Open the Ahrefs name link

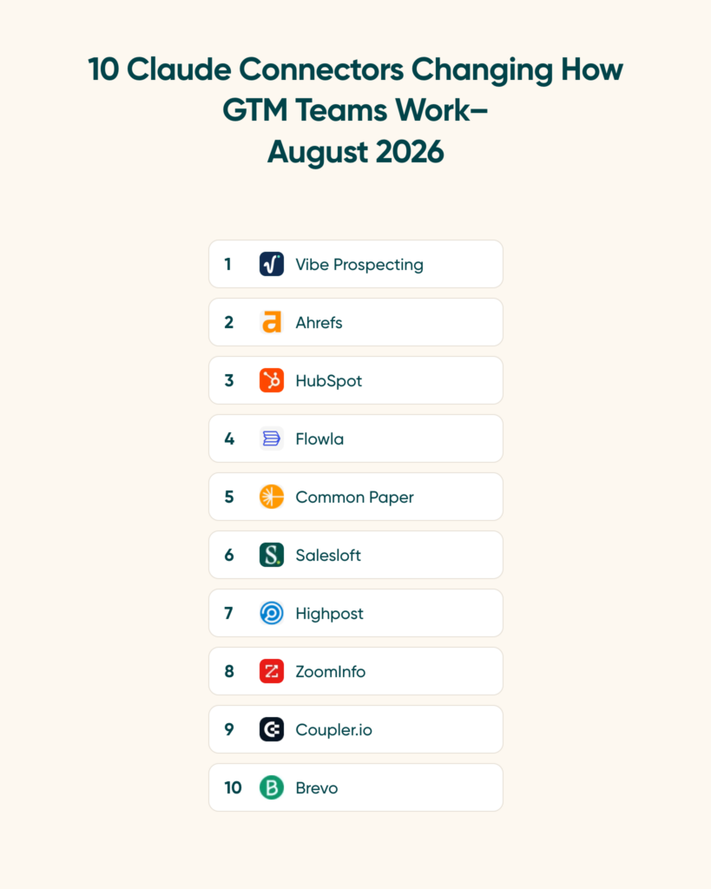coord(319,323)
